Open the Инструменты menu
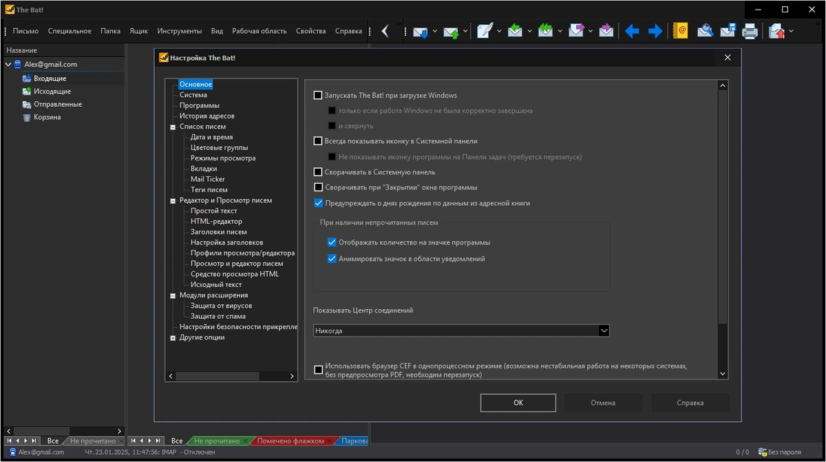826x462 pixels. (180, 31)
